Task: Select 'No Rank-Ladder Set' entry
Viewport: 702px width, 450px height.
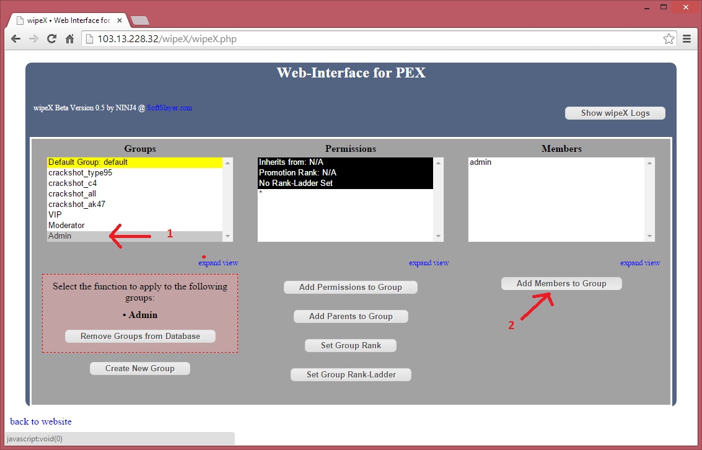Action: (345, 183)
